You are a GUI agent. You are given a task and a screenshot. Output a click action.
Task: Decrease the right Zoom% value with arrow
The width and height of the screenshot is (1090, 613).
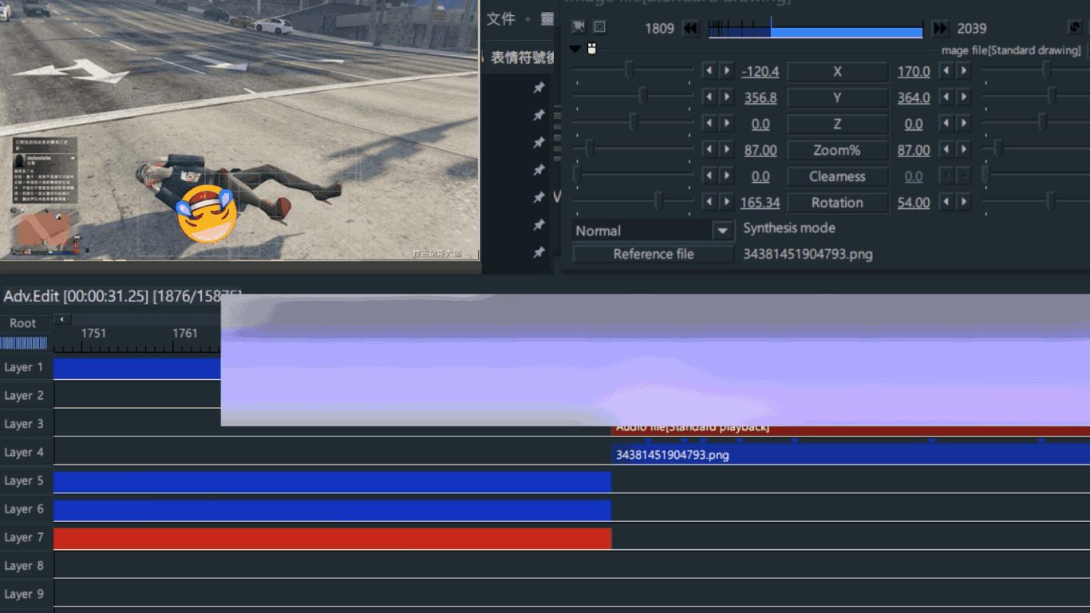946,150
